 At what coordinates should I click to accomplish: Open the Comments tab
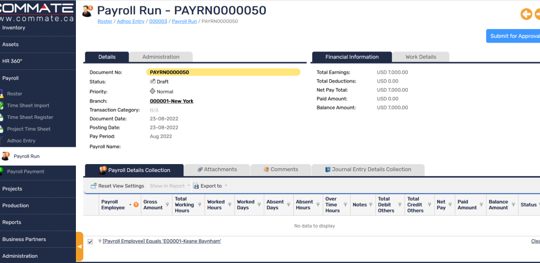pos(281,169)
